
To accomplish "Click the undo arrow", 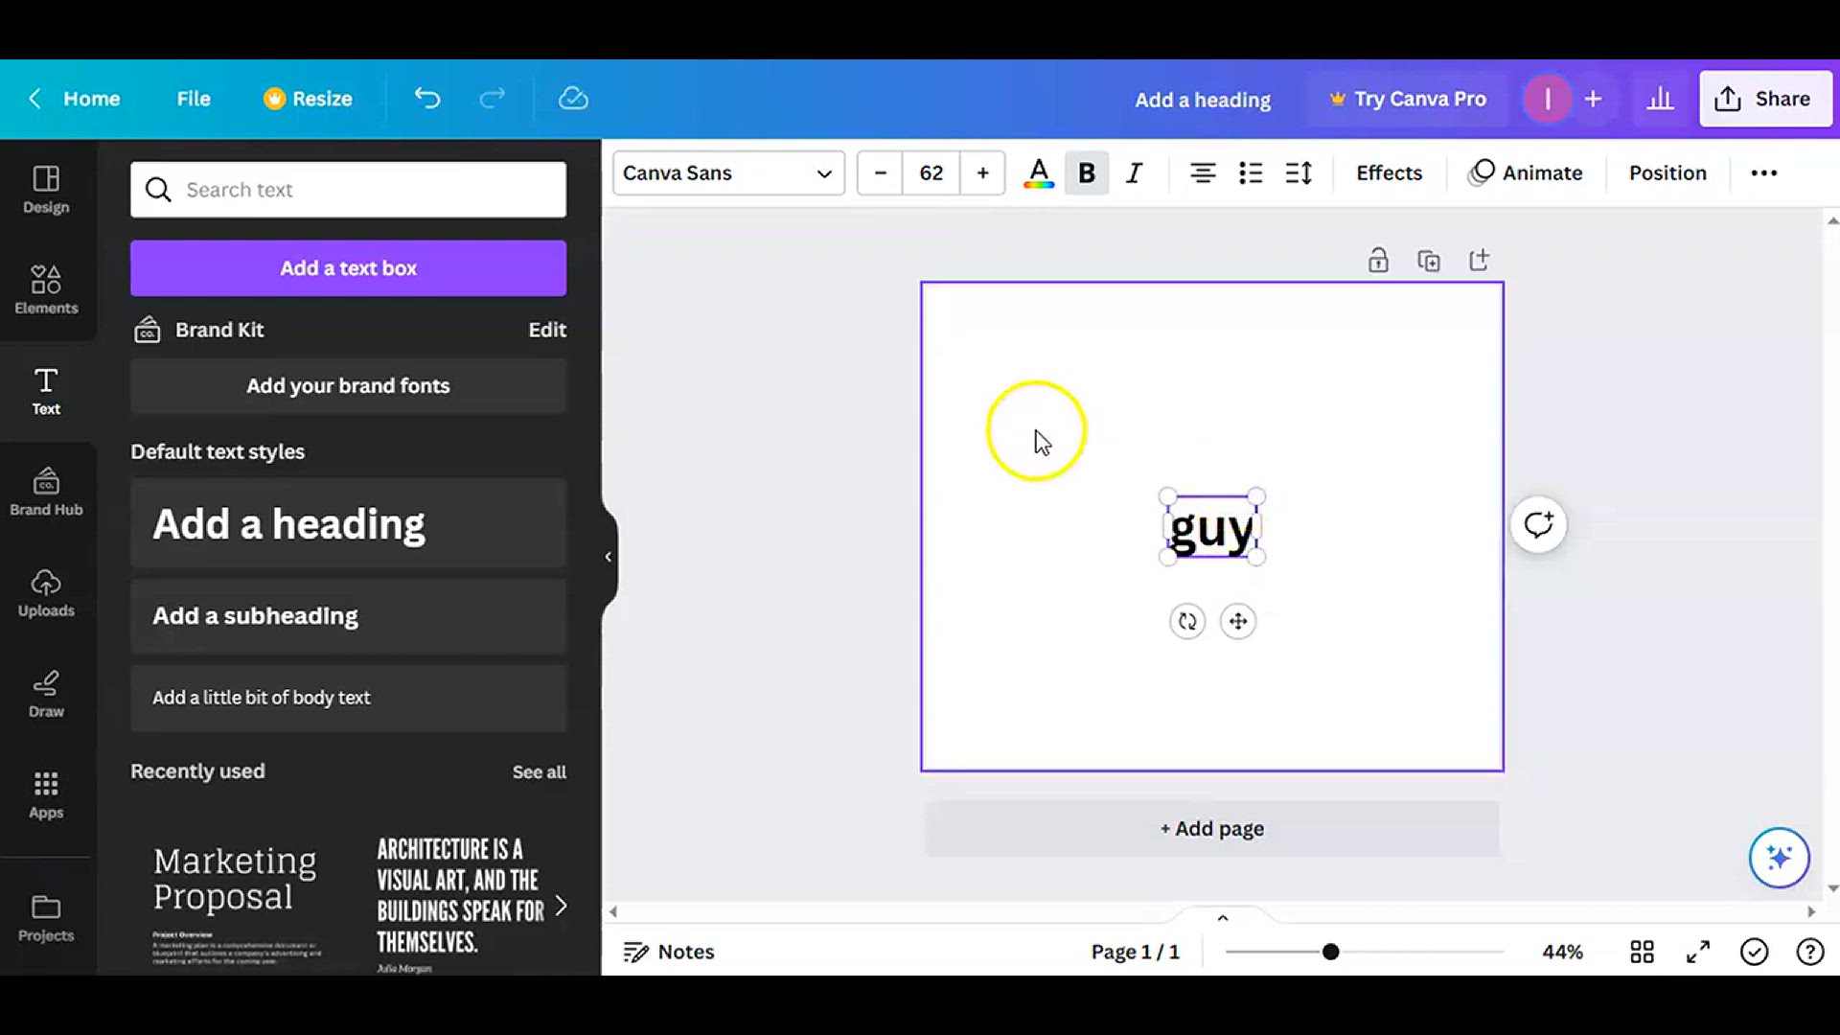I will click(427, 99).
